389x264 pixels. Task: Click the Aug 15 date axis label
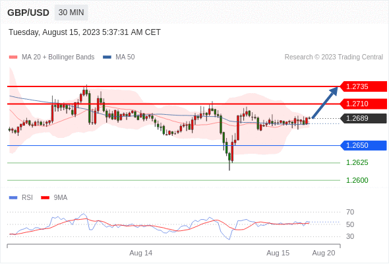click(278, 253)
